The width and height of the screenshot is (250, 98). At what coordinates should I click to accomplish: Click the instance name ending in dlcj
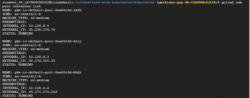tap(48, 41)
